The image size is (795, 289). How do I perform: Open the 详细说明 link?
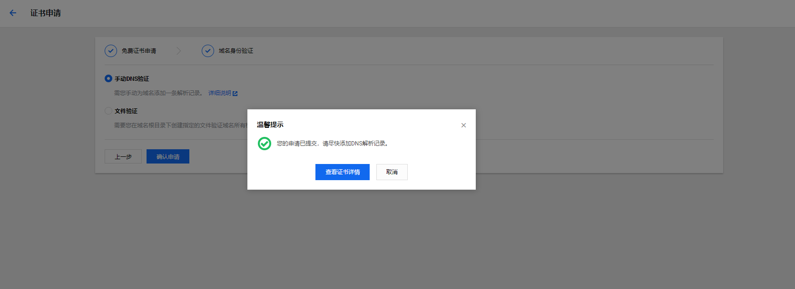220,93
